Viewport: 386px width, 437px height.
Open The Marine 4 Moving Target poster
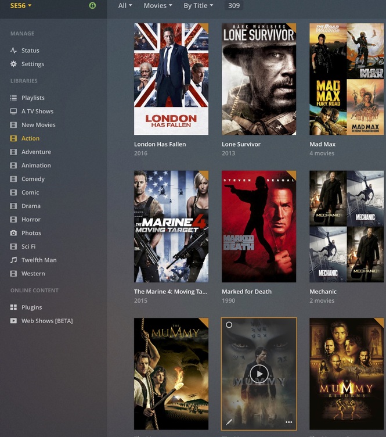(x=171, y=226)
